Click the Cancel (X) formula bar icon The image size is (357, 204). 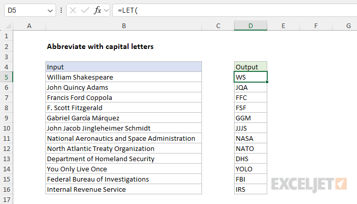(73, 10)
